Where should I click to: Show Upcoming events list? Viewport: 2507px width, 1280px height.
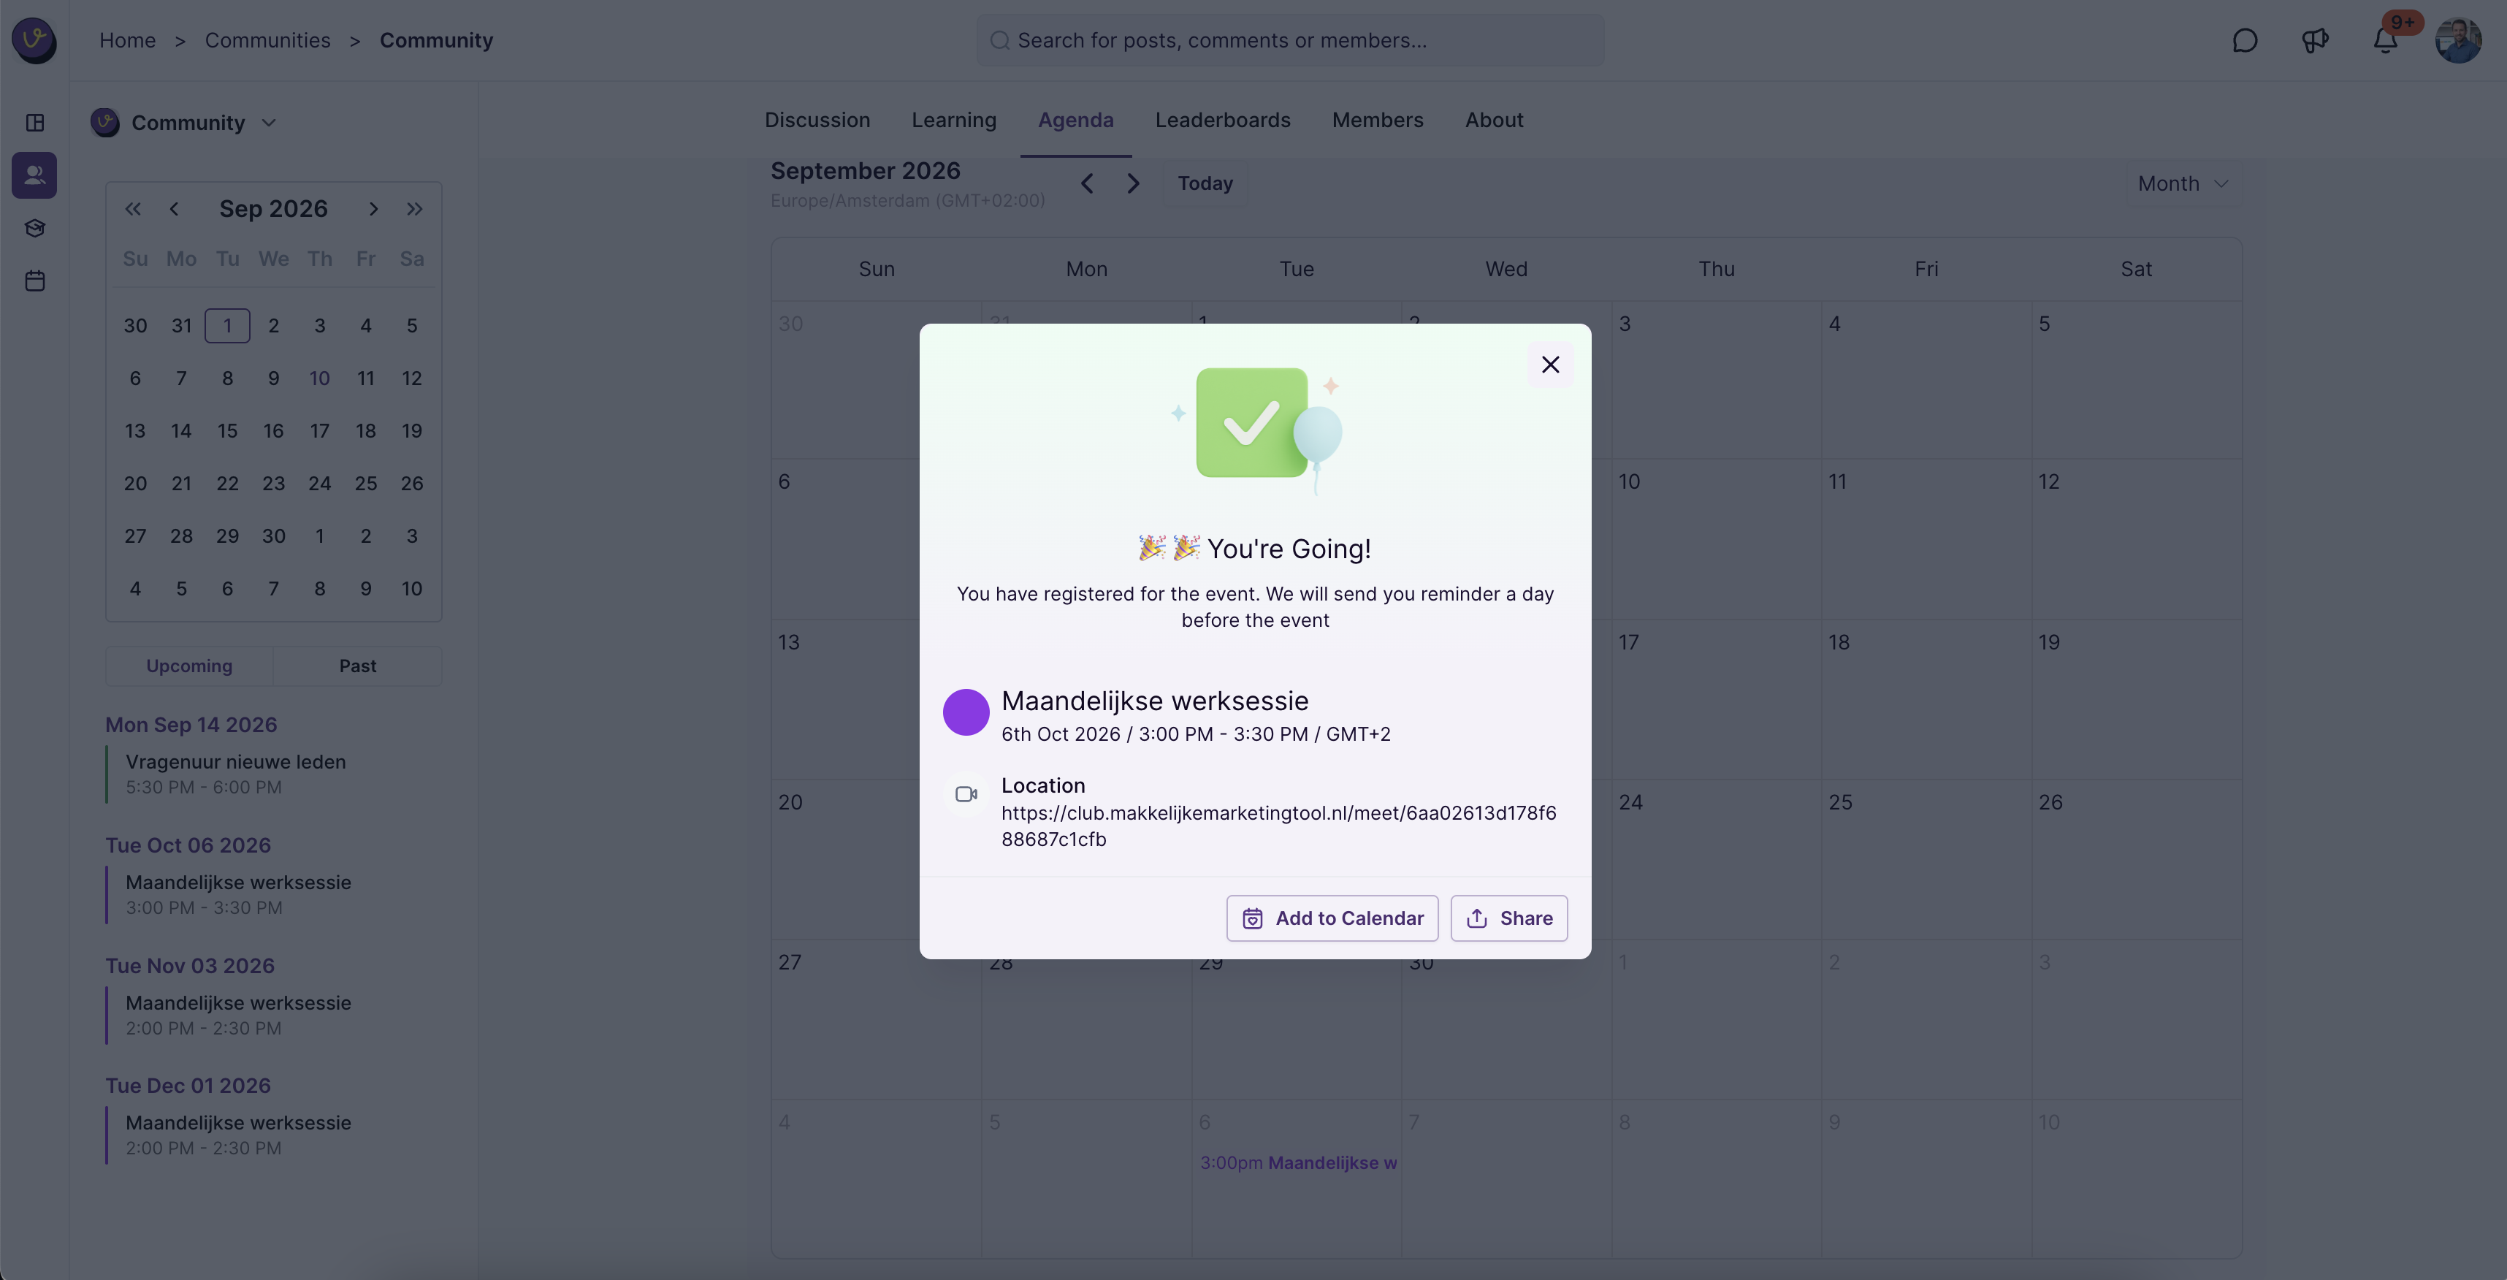188,666
